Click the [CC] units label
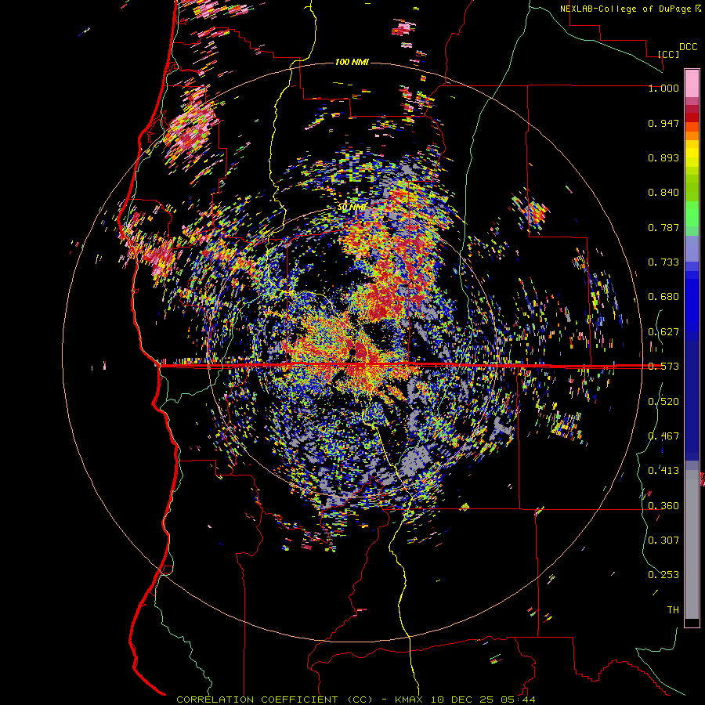This screenshot has height=705, width=705. [669, 54]
